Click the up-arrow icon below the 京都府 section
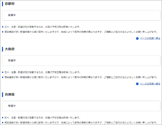 pos(137,39)
